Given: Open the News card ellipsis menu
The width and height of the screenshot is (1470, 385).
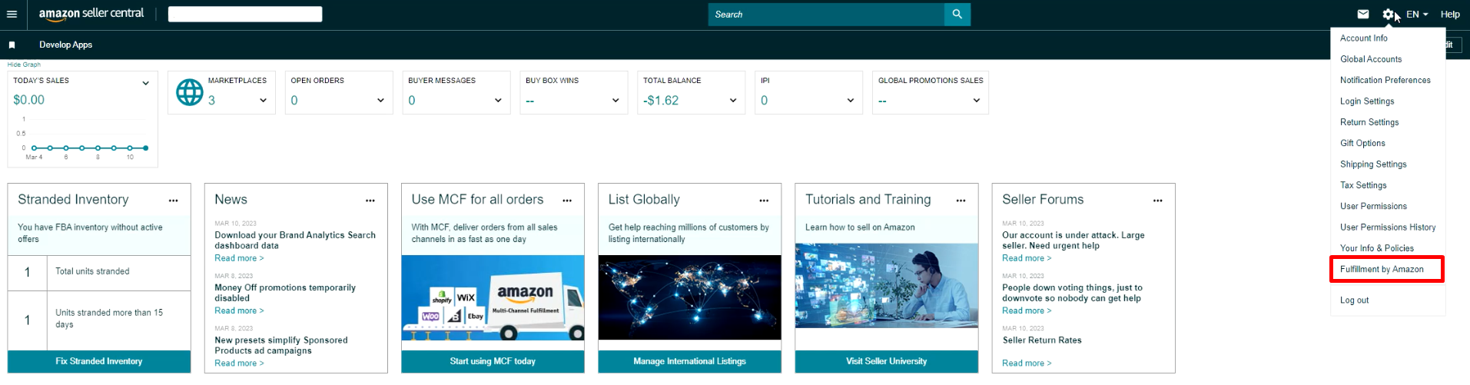Looking at the screenshot, I should [x=370, y=201].
